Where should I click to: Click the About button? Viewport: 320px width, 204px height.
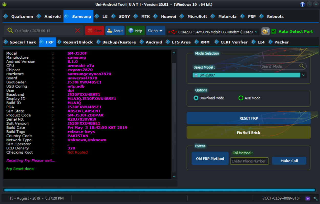[115, 31]
